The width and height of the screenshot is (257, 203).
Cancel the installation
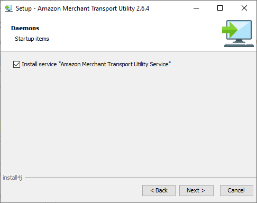tap(236, 190)
